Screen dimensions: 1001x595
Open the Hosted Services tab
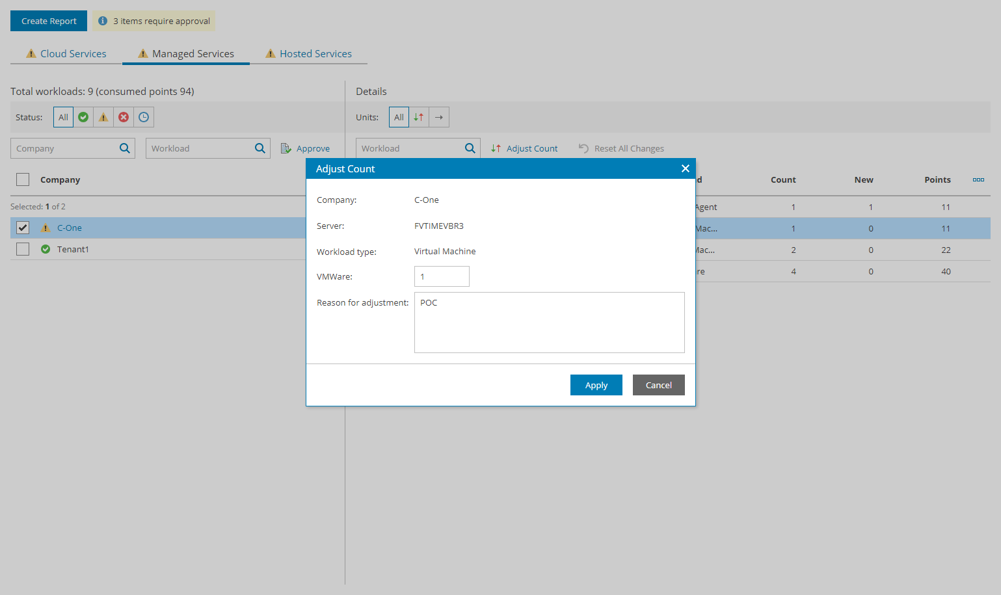pyautogui.click(x=308, y=53)
